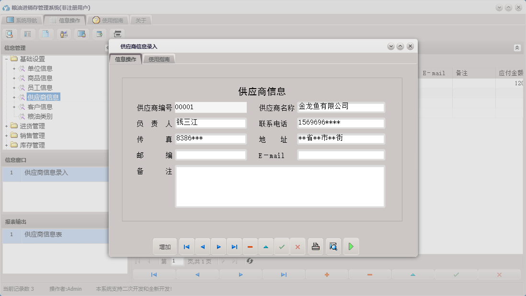Cancel changes with the red X icon

point(297,246)
